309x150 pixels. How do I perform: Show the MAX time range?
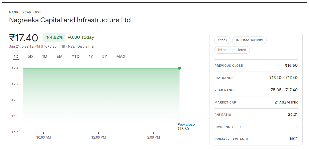tap(121, 56)
